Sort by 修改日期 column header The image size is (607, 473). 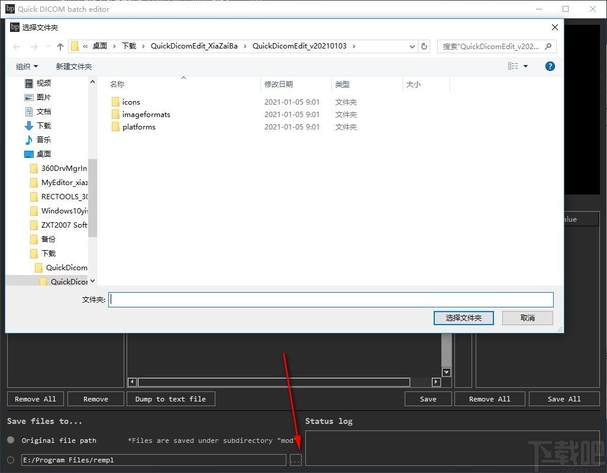tap(279, 85)
